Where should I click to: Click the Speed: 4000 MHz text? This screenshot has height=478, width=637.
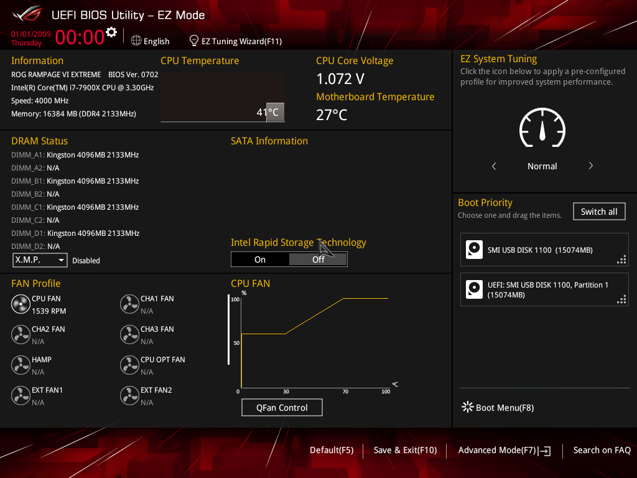point(40,101)
